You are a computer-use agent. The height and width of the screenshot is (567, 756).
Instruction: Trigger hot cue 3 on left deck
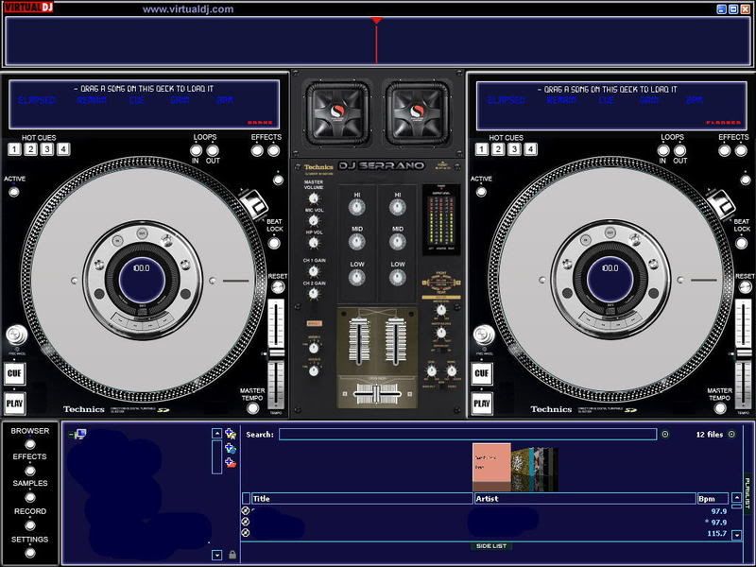[x=47, y=149]
